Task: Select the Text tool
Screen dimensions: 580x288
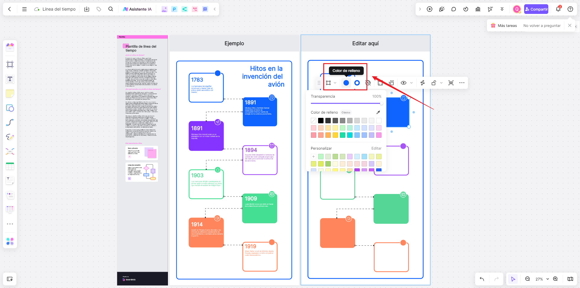Action: click(10, 79)
